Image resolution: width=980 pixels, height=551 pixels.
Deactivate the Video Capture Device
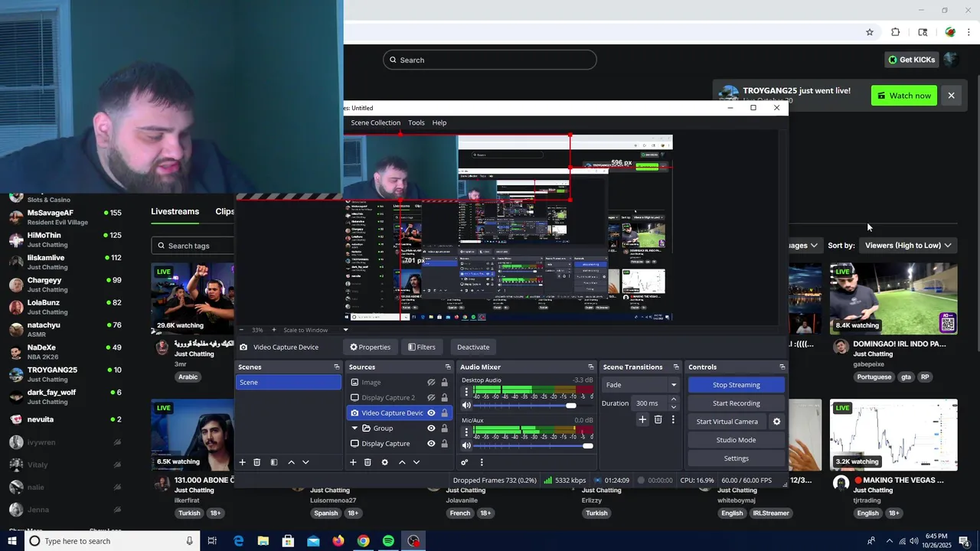click(473, 347)
